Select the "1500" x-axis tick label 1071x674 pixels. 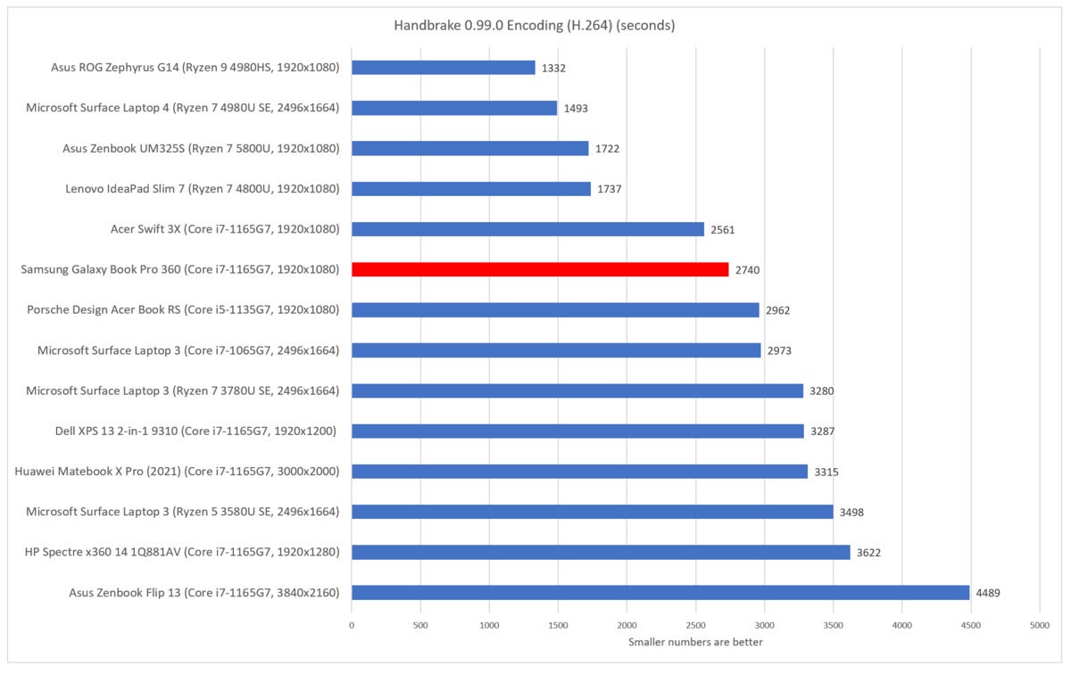pos(558,626)
